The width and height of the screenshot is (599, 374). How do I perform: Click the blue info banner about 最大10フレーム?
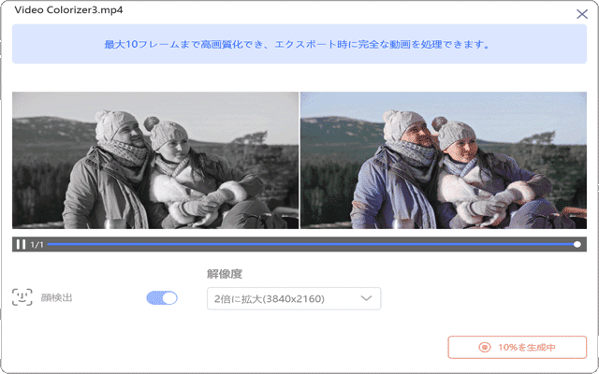299,44
